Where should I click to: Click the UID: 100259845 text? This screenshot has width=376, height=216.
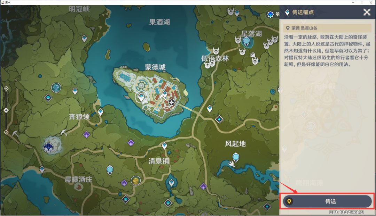tap(346, 212)
